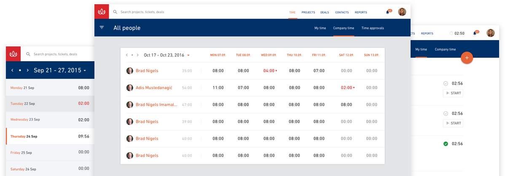Open REPORTS in right window

pos(427,33)
